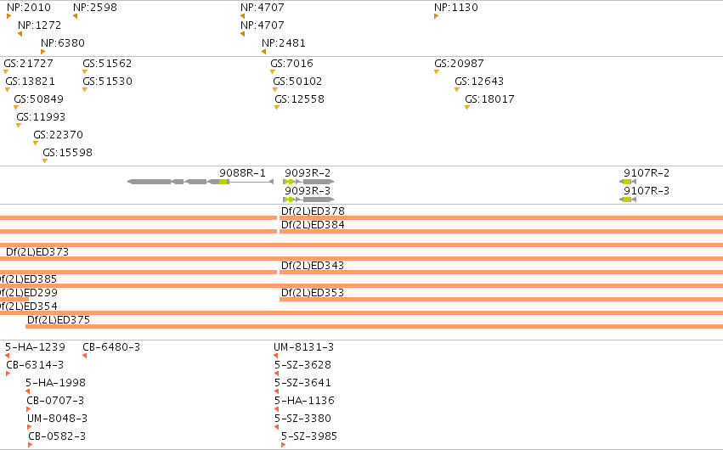The image size is (723, 450).
Task: Click the 9093R-3 transcript glyph
Action: click(308, 200)
